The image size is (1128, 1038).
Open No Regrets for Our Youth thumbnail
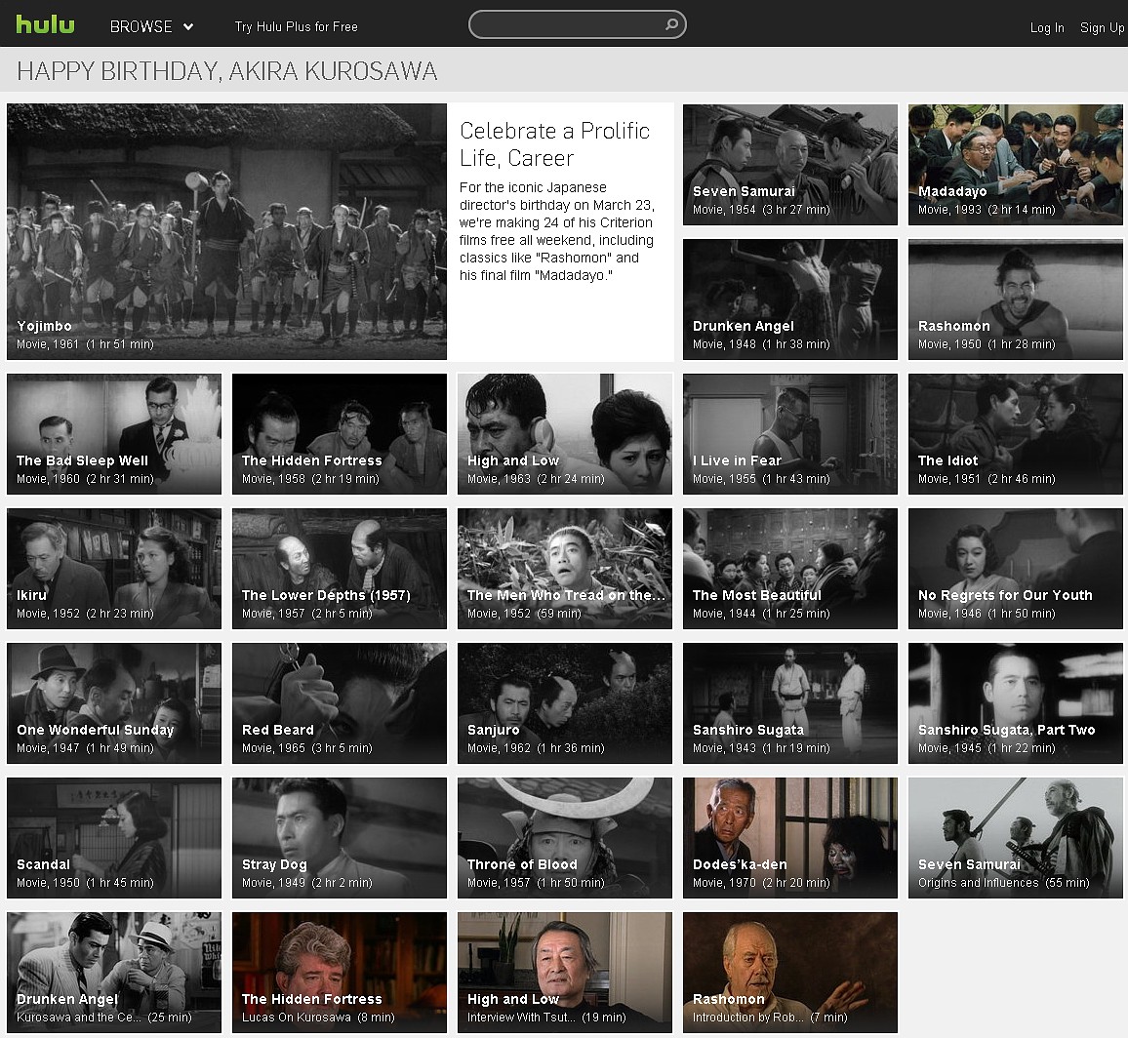(1015, 569)
